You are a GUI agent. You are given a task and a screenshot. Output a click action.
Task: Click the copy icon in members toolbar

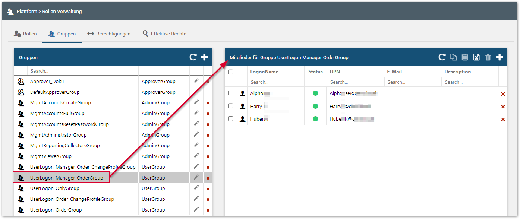(453, 57)
